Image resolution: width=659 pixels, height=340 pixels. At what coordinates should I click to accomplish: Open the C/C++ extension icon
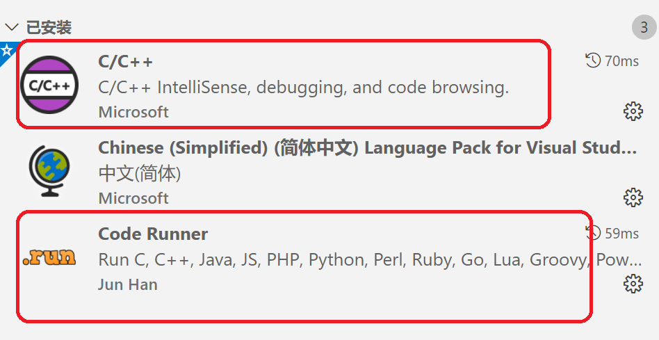click(49, 86)
